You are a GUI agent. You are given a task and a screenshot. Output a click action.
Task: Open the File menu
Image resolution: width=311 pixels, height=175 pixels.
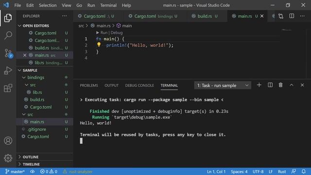(17, 5)
